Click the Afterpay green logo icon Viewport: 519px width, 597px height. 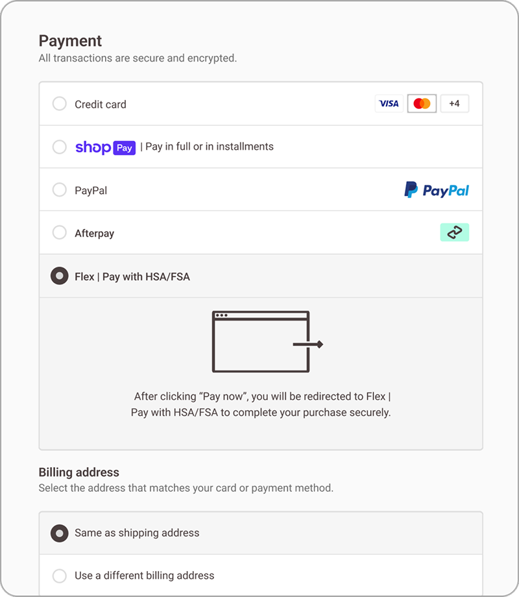(454, 232)
